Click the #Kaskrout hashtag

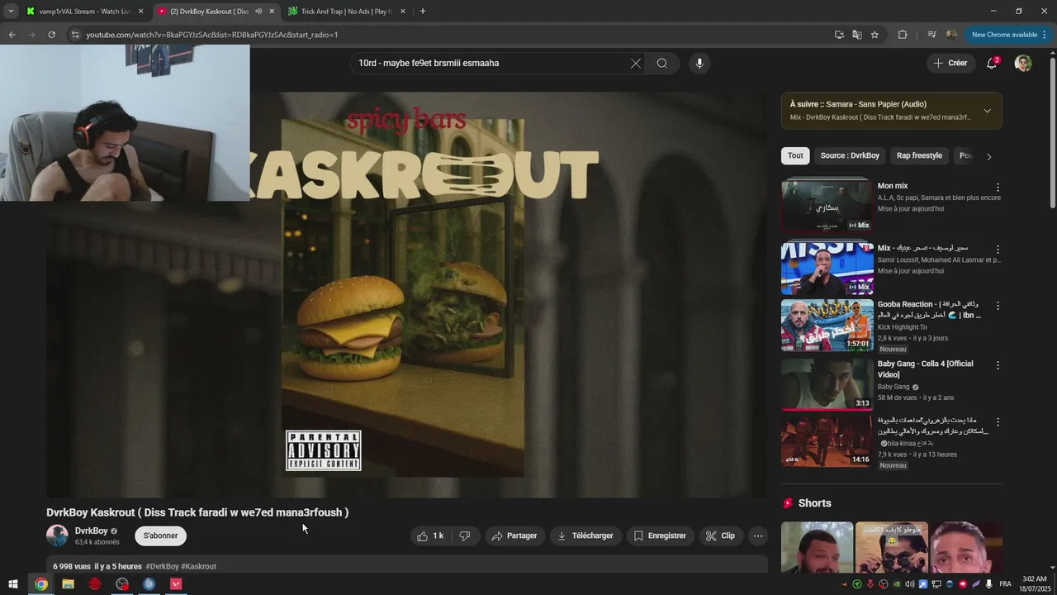pyautogui.click(x=198, y=566)
